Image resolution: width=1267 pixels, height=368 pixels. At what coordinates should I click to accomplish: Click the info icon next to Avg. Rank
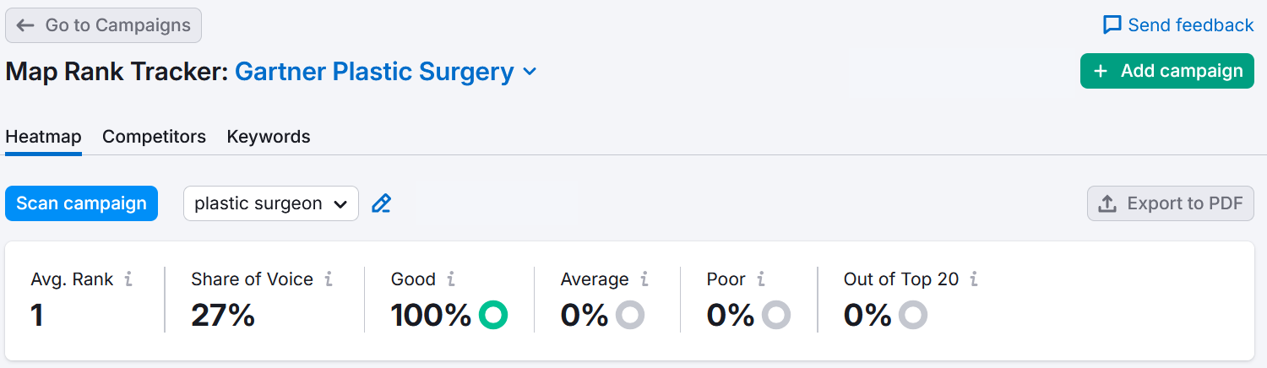[128, 279]
